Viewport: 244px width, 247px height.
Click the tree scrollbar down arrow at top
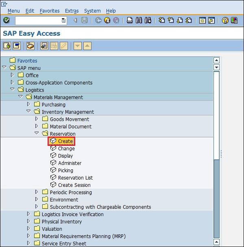217,67
